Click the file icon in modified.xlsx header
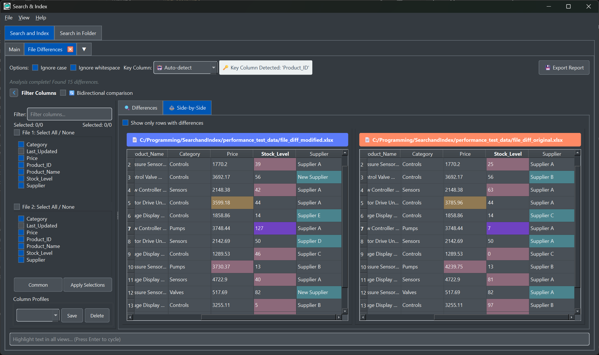The height and width of the screenshot is (355, 599). click(x=135, y=140)
